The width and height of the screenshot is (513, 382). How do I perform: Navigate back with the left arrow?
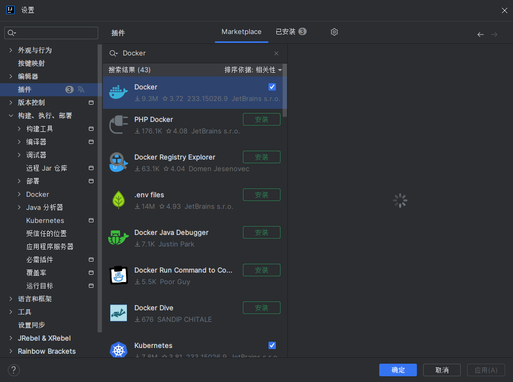pyautogui.click(x=481, y=35)
